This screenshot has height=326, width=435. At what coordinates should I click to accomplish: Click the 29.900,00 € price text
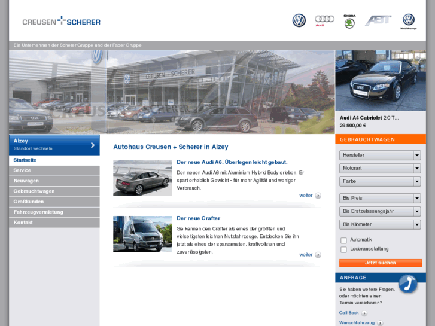pyautogui.click(x=352, y=126)
